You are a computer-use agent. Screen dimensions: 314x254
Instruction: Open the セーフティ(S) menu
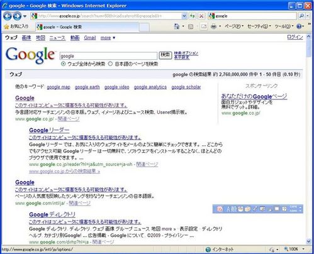[259, 26]
